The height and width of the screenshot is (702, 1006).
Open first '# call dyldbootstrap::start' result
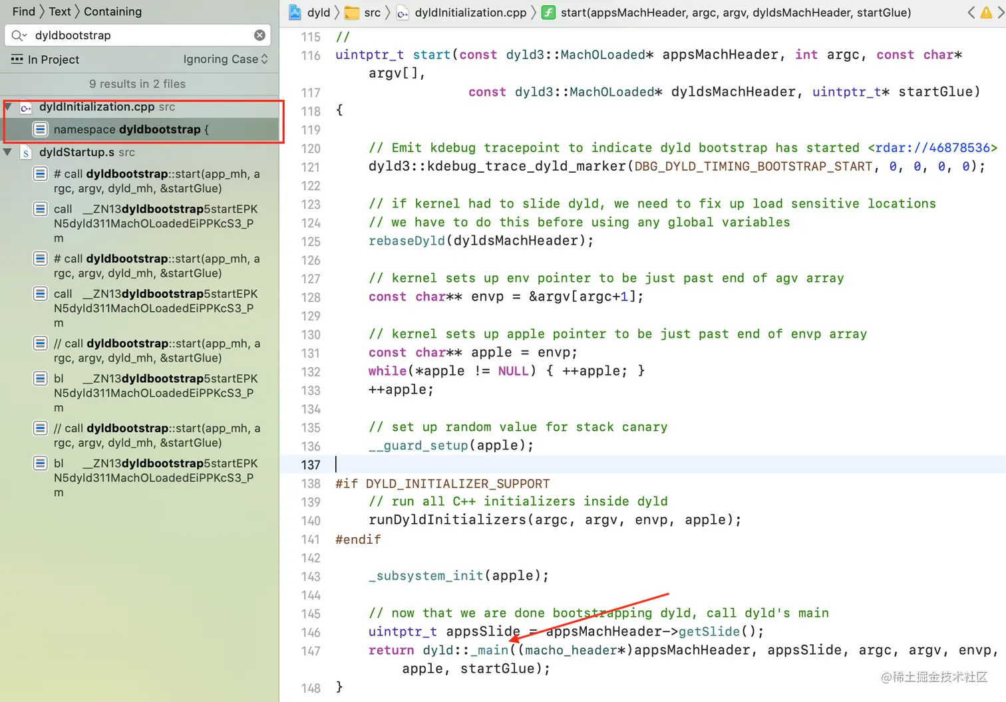156,181
